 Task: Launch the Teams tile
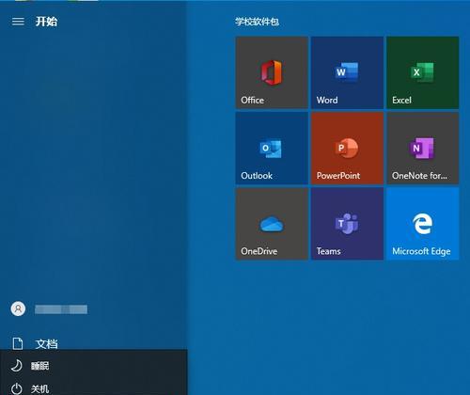(347, 224)
